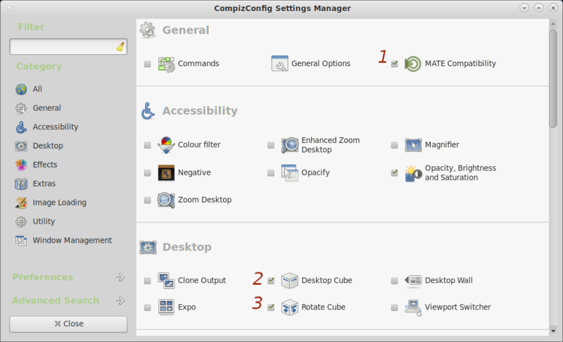Click the Close button in the sidebar

tap(68, 324)
